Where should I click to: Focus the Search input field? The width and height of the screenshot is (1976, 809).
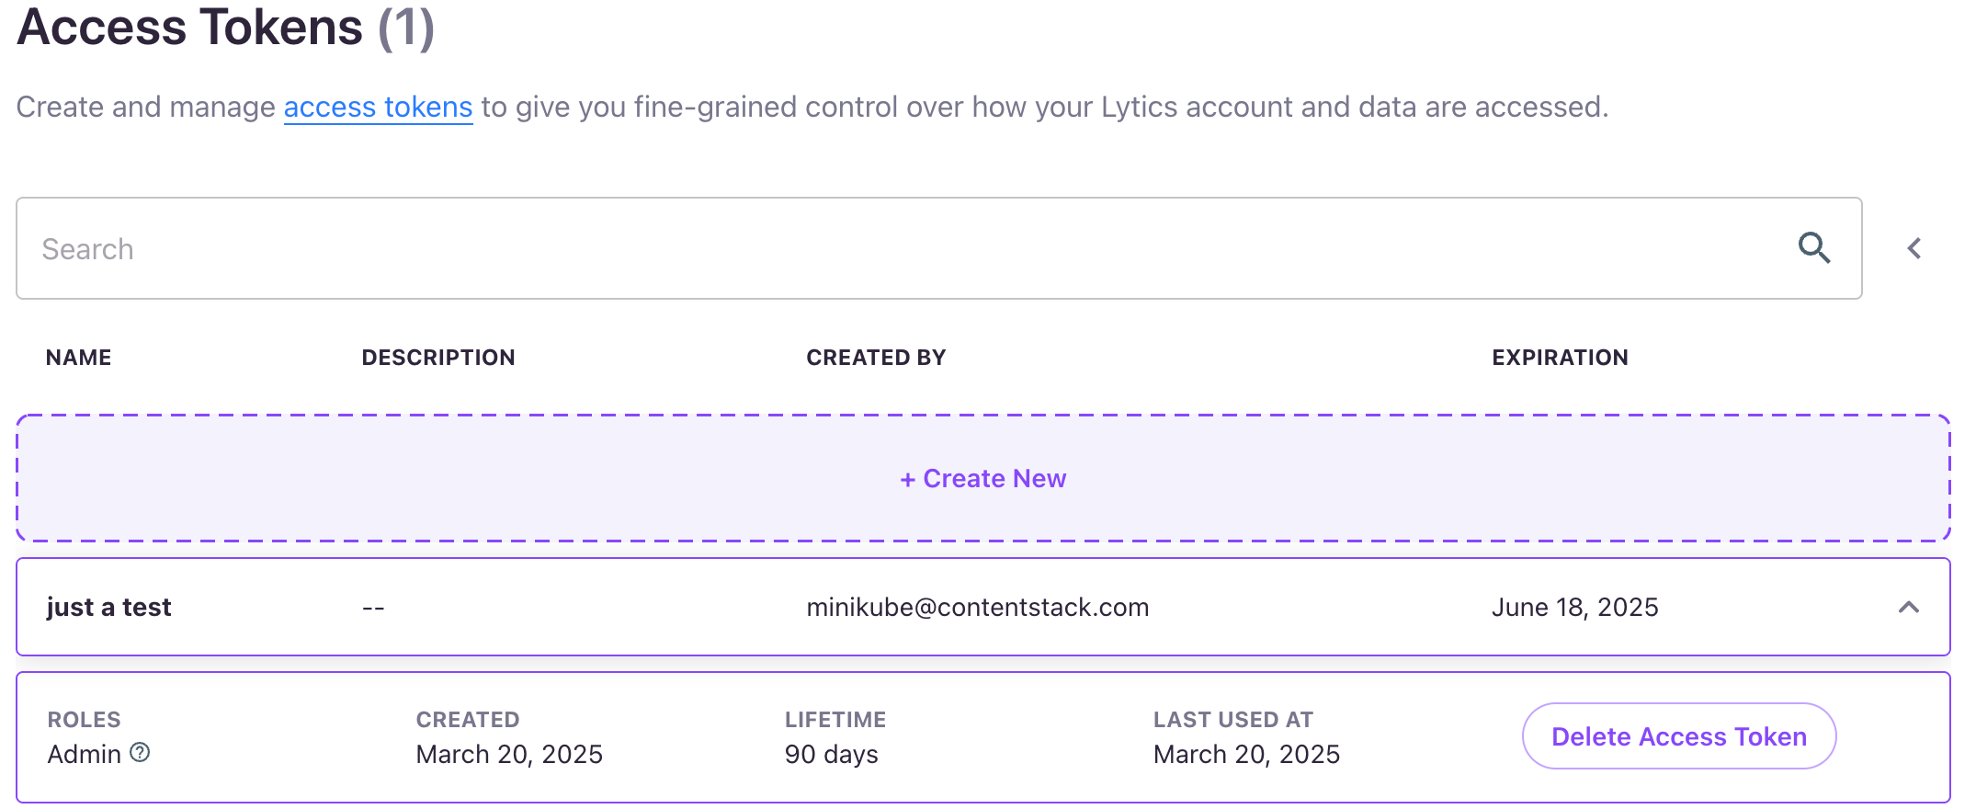939,248
